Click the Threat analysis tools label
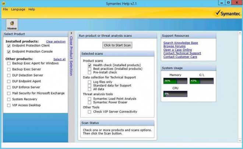The width and height of the screenshot is (243, 149). click(98, 94)
